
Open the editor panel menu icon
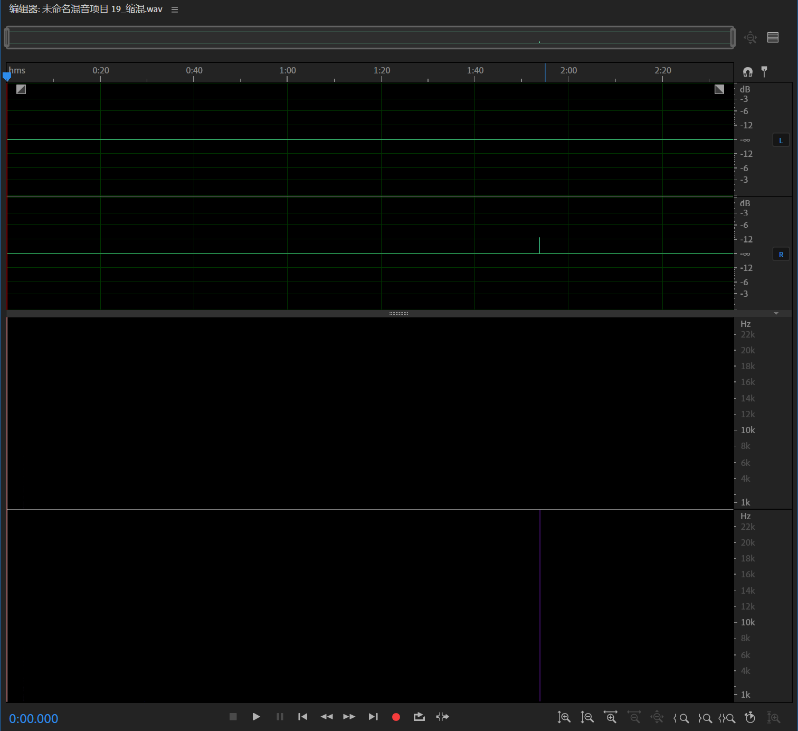(x=175, y=10)
